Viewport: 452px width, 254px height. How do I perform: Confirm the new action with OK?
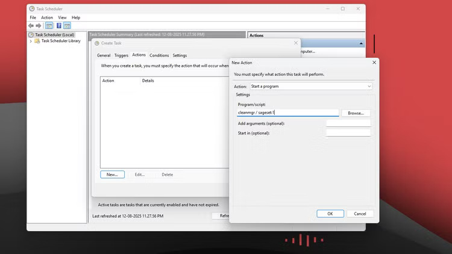click(330, 214)
